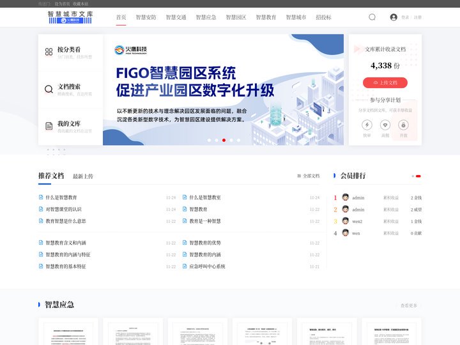Viewport: 460px width, 345px height.
Task: Select the red ranking pager indicator
Action: tap(418, 176)
